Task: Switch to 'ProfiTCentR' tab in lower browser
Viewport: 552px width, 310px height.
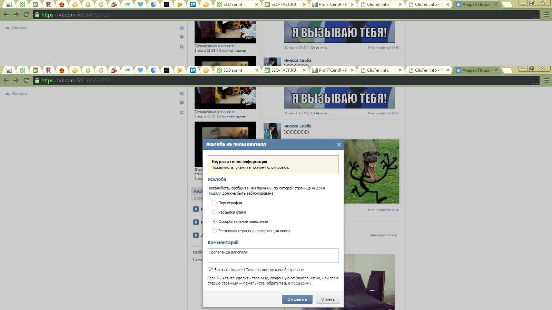Action: [x=333, y=70]
